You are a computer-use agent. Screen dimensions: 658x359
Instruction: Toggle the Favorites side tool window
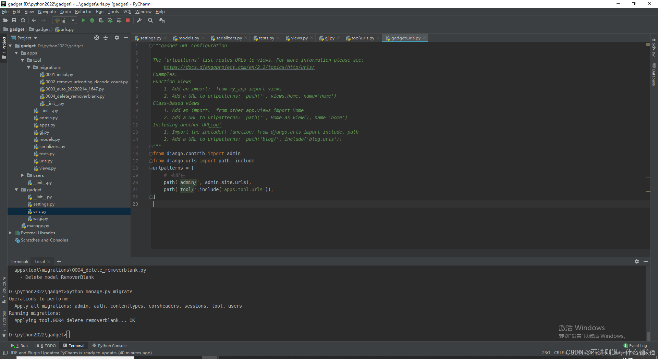[x=4, y=324]
